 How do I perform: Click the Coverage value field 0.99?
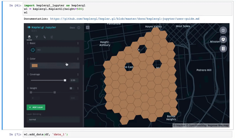(x=74, y=80)
